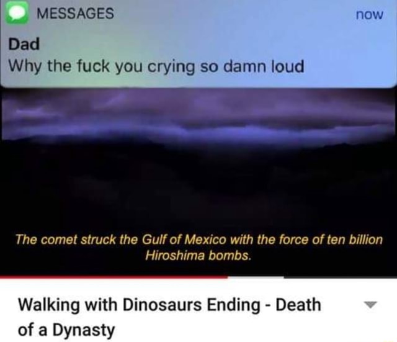Open the notification from Dad

(x=198, y=43)
